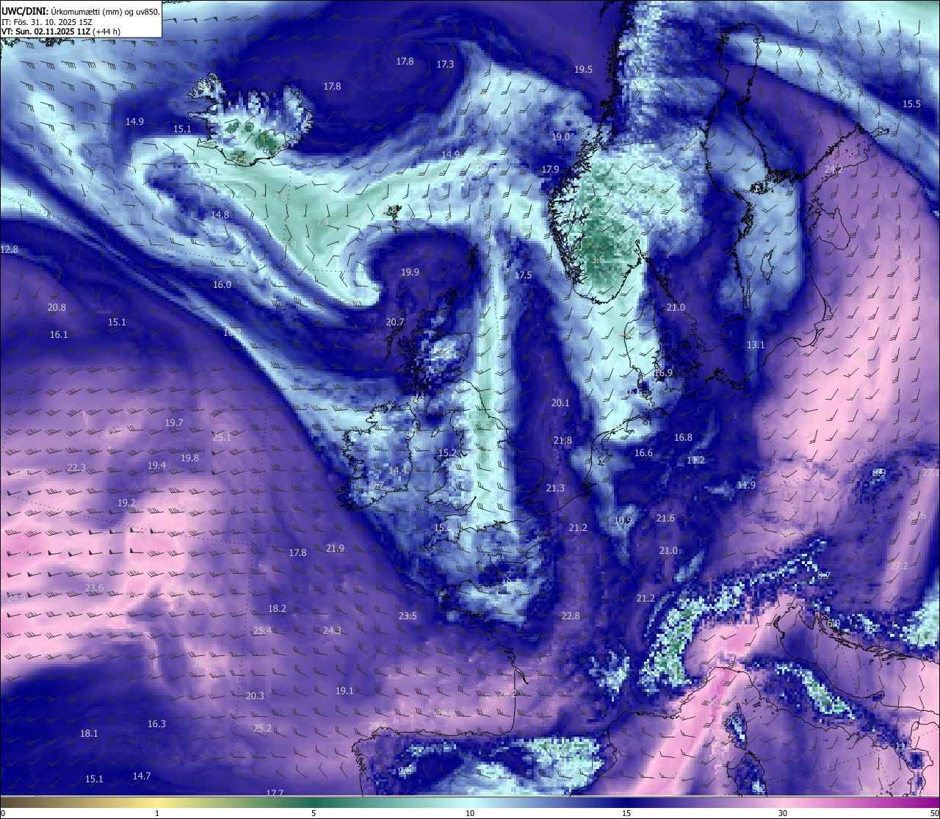Click the 19.1 value label
This screenshot has height=819, width=940.
[x=344, y=691]
